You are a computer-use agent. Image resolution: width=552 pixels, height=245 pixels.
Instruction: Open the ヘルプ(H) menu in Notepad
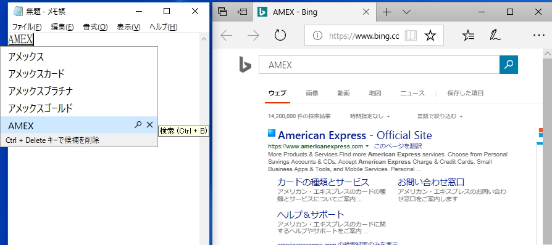[164, 27]
